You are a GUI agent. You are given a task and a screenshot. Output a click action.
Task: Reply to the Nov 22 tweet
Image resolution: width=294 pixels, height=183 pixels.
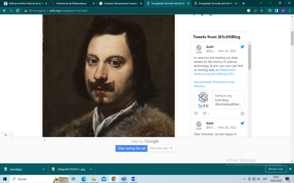pos(196,113)
